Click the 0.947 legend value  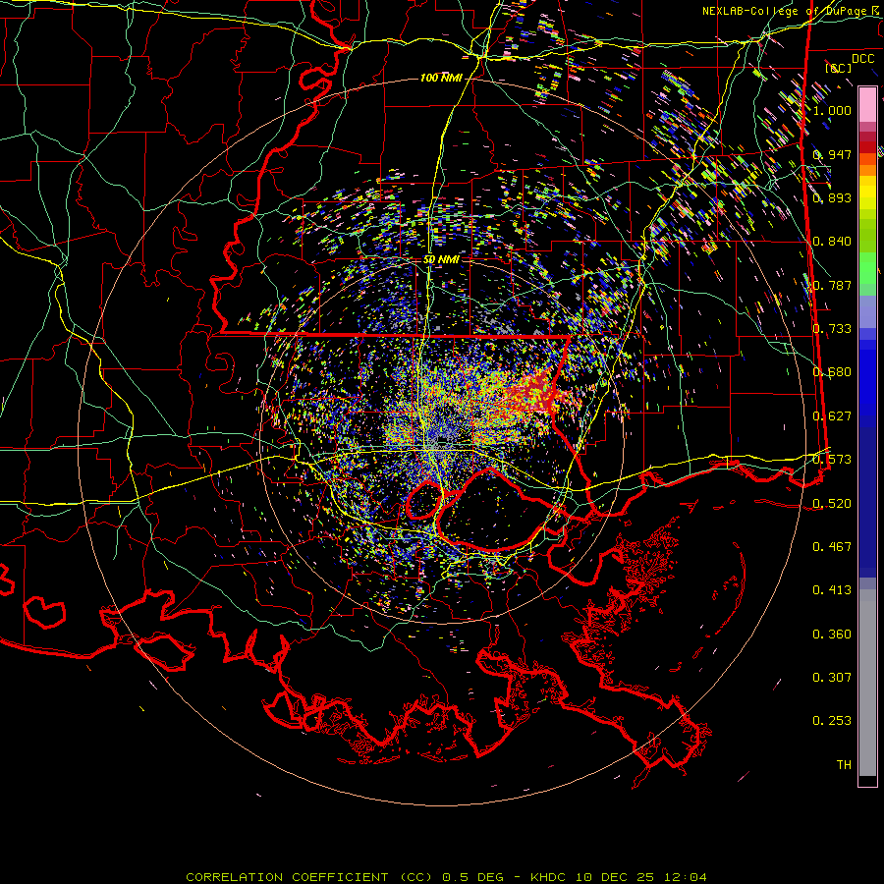pos(832,154)
